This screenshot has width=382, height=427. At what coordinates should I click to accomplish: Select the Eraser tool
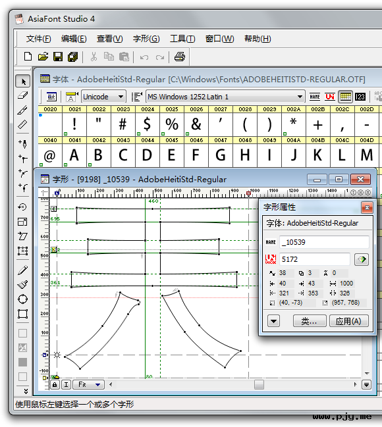click(x=23, y=95)
